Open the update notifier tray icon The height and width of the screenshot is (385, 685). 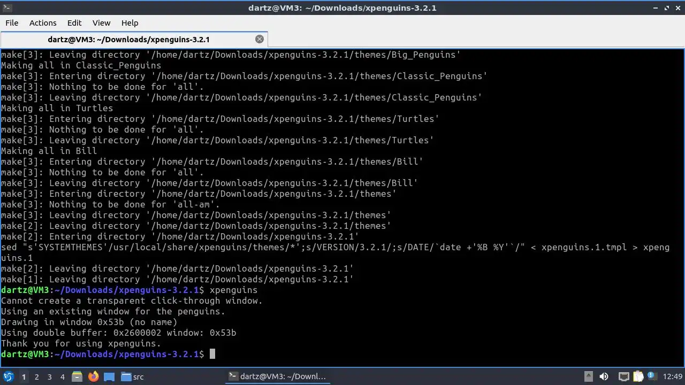click(652, 376)
